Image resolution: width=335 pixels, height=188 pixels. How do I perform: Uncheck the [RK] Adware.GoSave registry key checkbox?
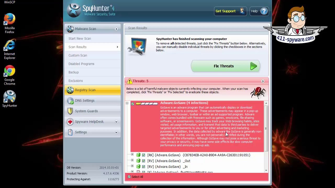143,155
